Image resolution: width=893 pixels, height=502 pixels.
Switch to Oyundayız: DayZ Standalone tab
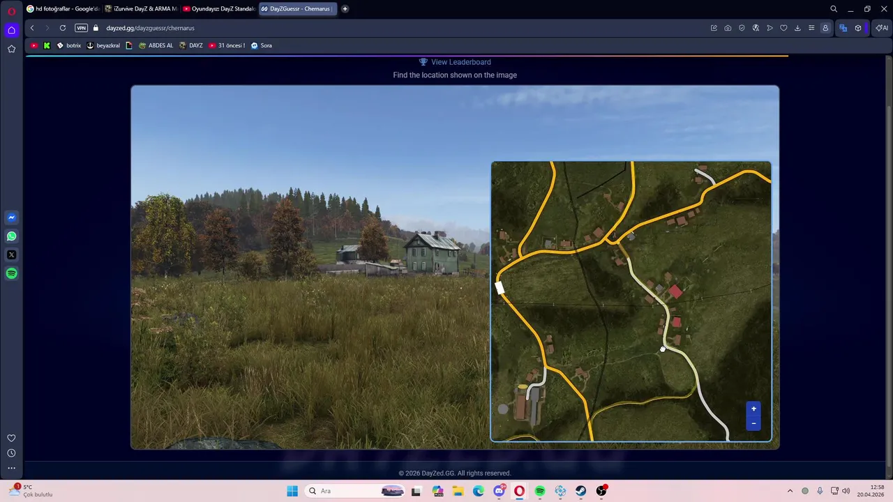(x=218, y=9)
